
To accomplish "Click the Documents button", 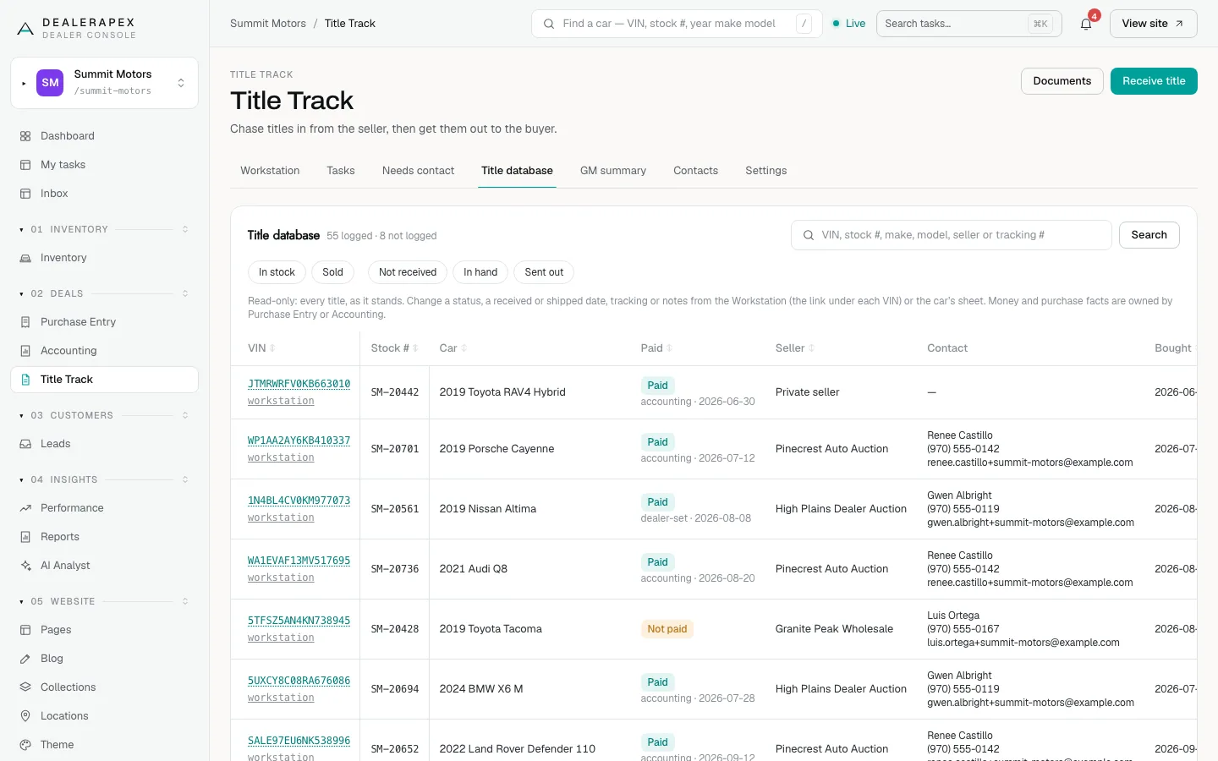I will click(1062, 81).
